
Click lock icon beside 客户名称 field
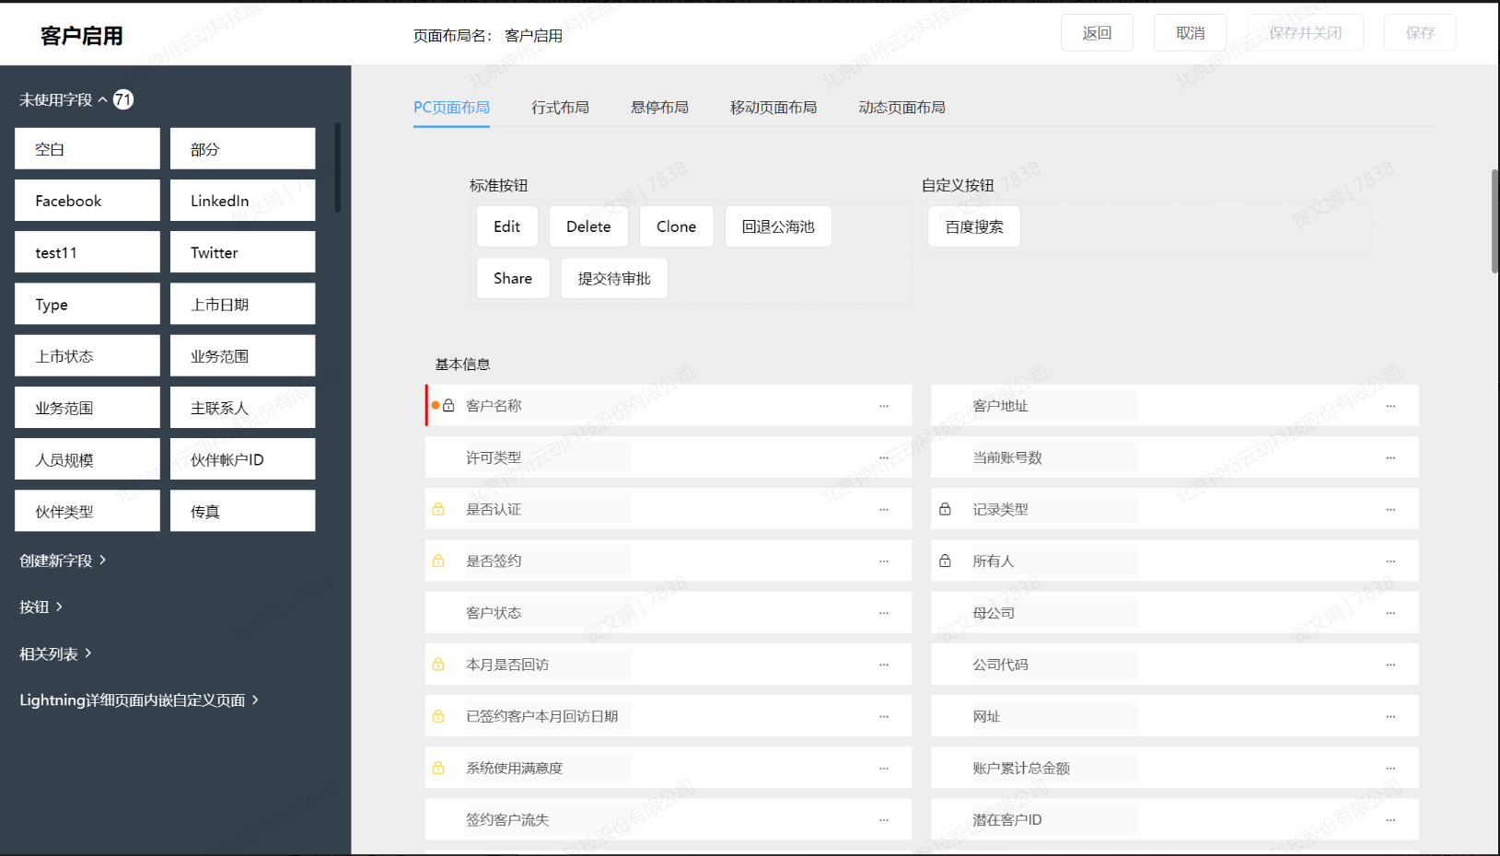[448, 405]
